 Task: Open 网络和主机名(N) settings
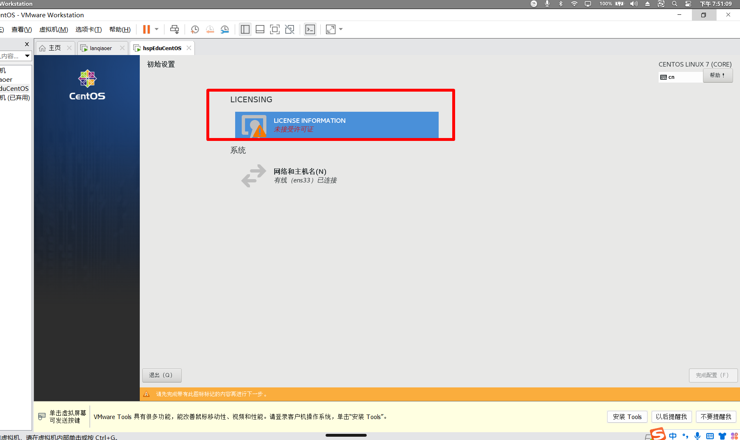(305, 175)
